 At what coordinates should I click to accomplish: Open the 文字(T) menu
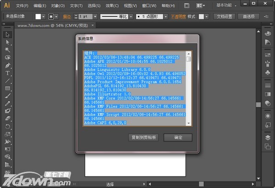[x=76, y=6]
